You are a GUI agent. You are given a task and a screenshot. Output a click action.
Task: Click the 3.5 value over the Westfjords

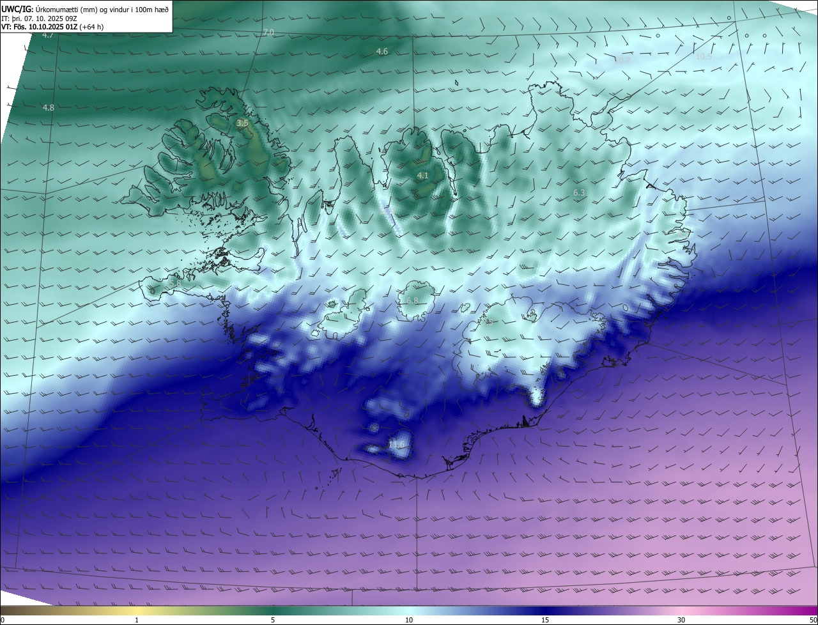(242, 123)
